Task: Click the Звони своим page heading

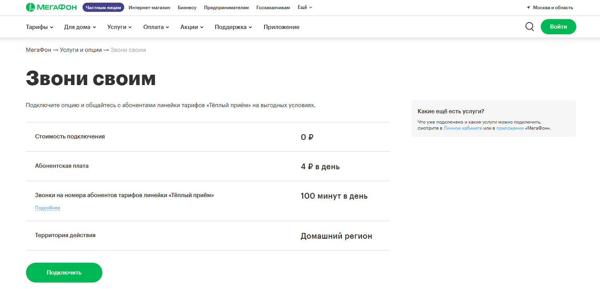Action: pyautogui.click(x=91, y=78)
